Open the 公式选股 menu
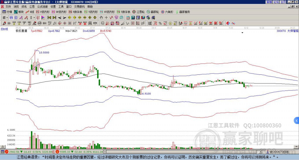 pyautogui.click(x=43, y=7)
